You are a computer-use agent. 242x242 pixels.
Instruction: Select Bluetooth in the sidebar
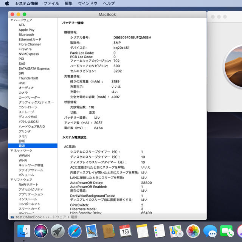(x=26, y=34)
